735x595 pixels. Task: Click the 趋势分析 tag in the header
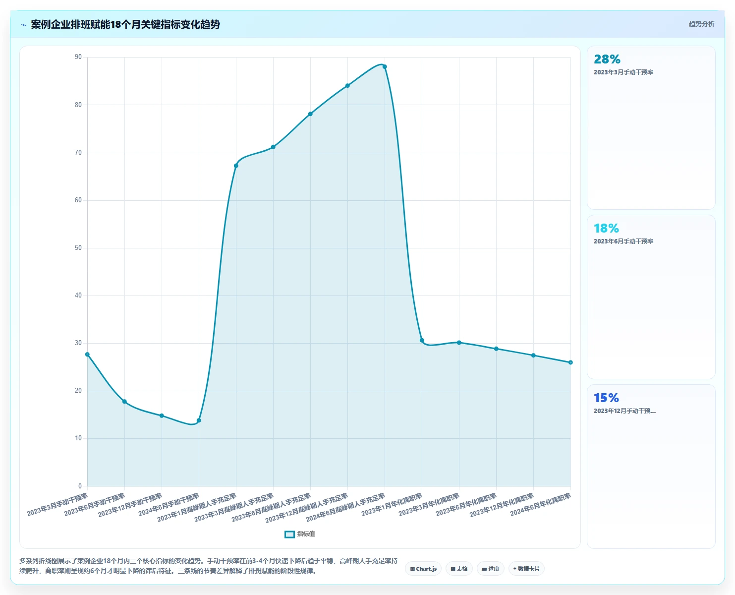click(x=701, y=24)
